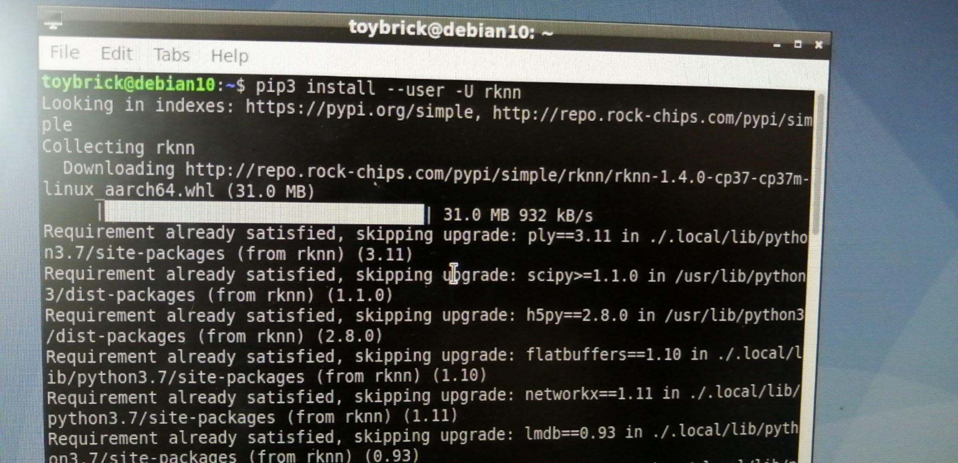Image resolution: width=958 pixels, height=463 pixels.
Task: Click the white download progress bar
Action: [x=263, y=213]
